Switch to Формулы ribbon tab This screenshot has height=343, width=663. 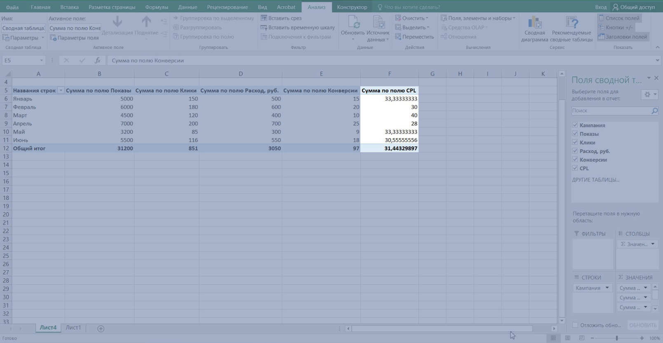pyautogui.click(x=156, y=7)
